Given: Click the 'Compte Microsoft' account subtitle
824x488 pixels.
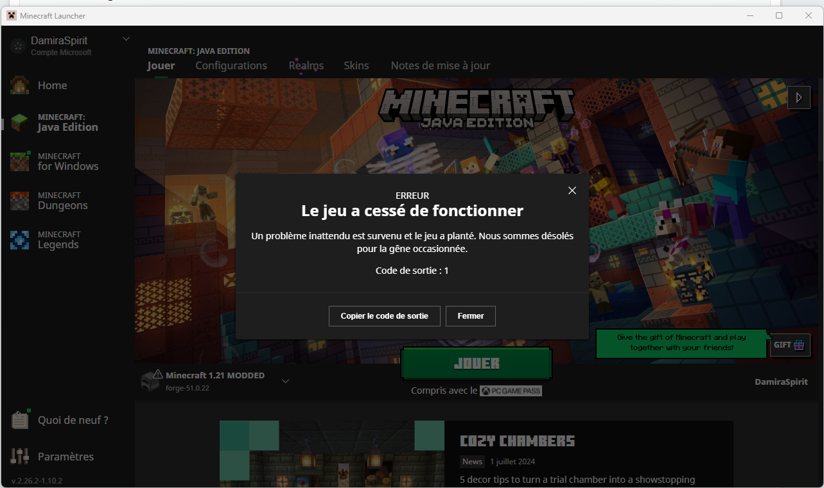Looking at the screenshot, I should click(x=62, y=53).
